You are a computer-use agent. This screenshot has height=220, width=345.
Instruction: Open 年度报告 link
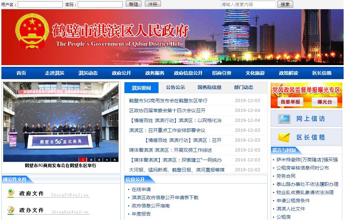(x=141, y=214)
